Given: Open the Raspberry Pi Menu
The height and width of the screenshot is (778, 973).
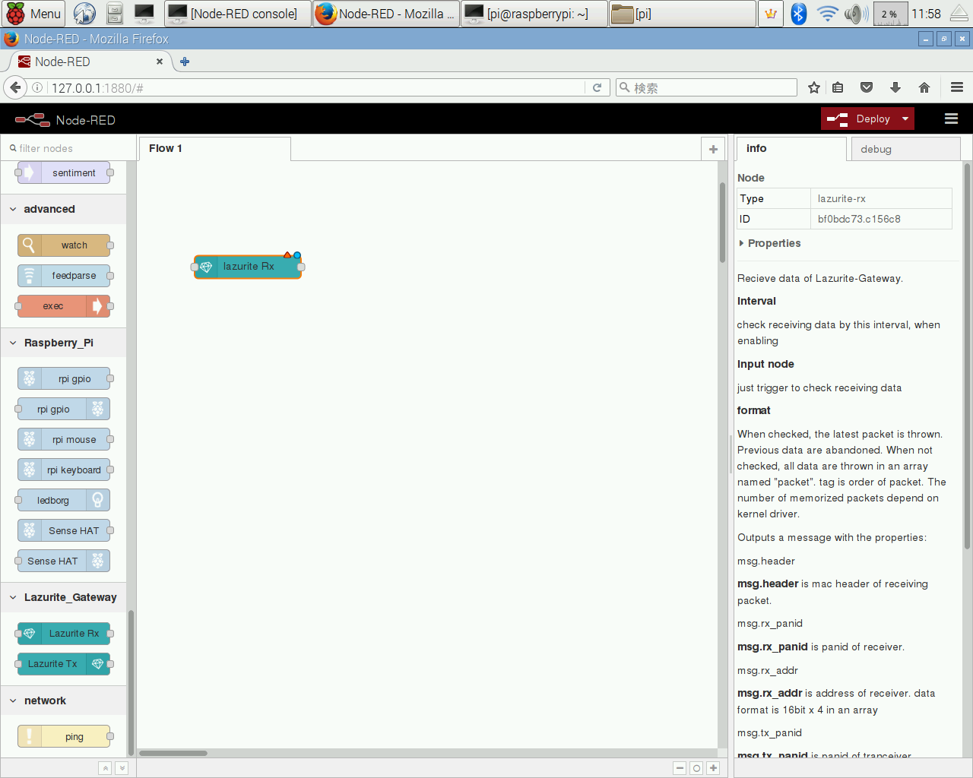Looking at the screenshot, I should (x=33, y=14).
